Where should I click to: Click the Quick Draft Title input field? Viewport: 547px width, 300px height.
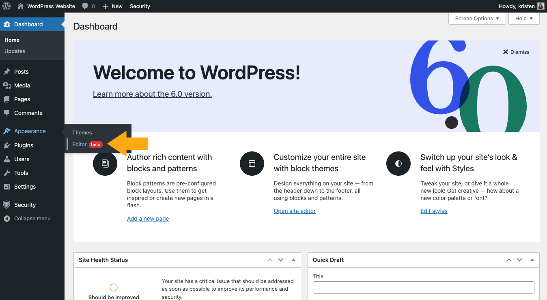(423, 287)
